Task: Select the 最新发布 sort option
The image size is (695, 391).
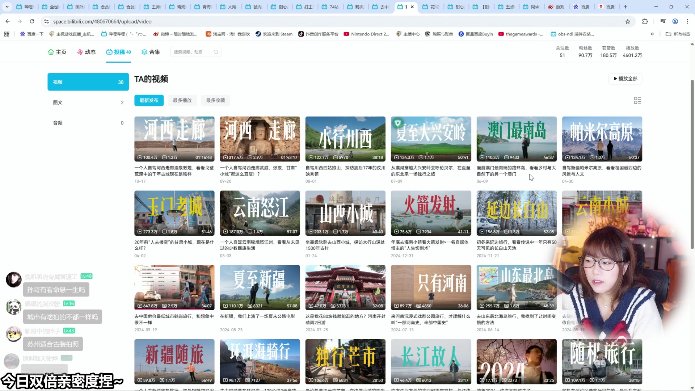Action: pos(148,100)
